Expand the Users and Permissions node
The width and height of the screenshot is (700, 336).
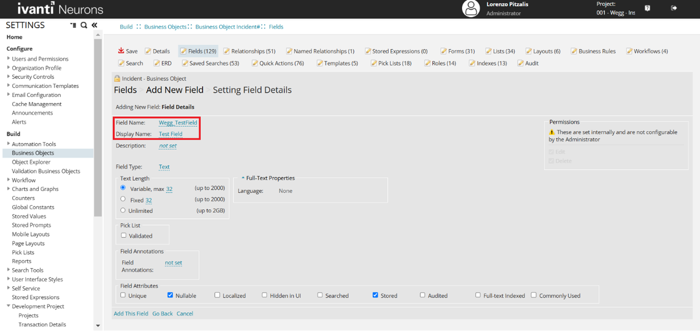click(x=9, y=59)
